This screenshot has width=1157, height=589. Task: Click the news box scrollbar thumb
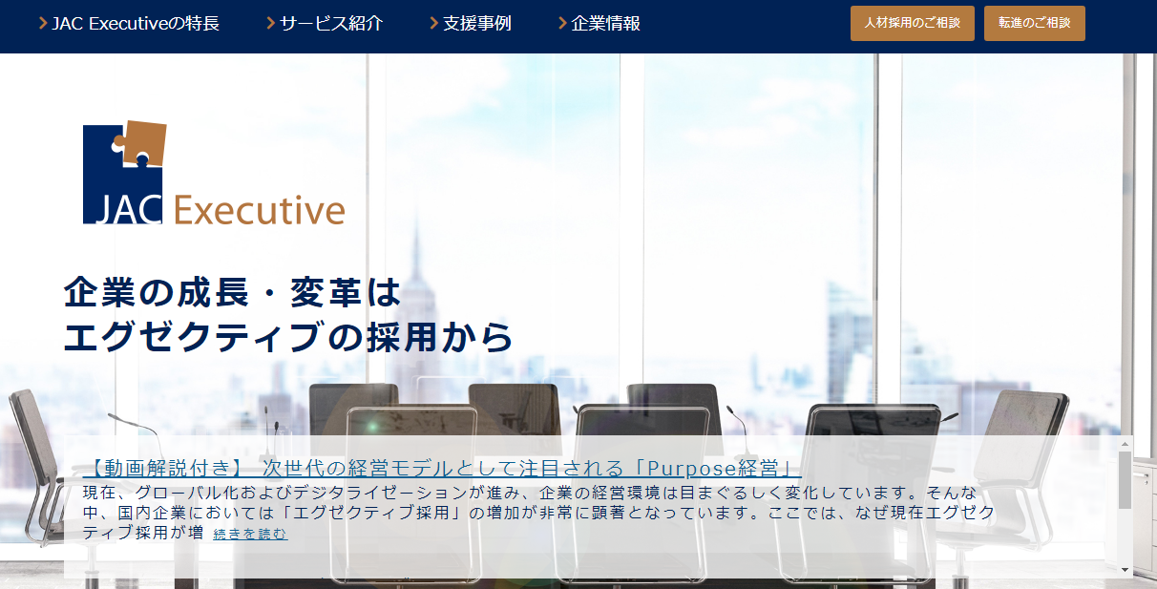(x=1125, y=480)
